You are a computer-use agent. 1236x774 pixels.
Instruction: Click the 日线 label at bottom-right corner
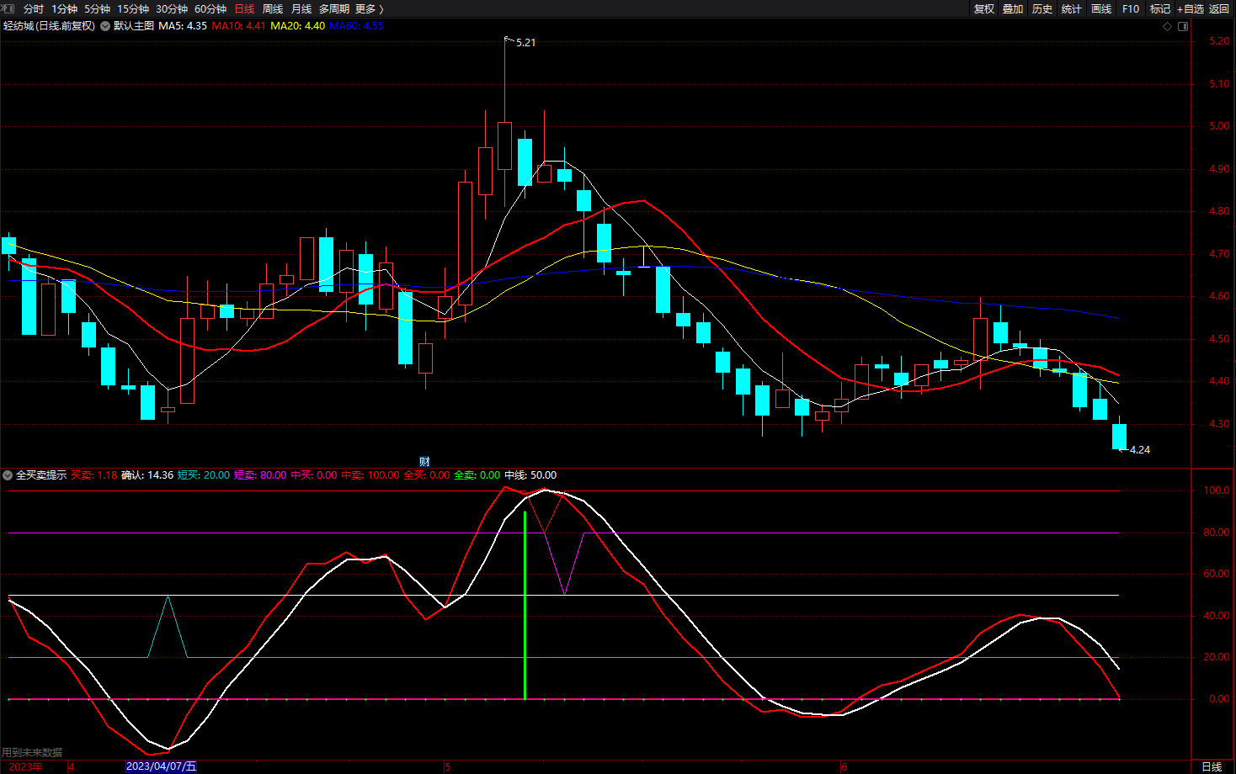click(1212, 766)
